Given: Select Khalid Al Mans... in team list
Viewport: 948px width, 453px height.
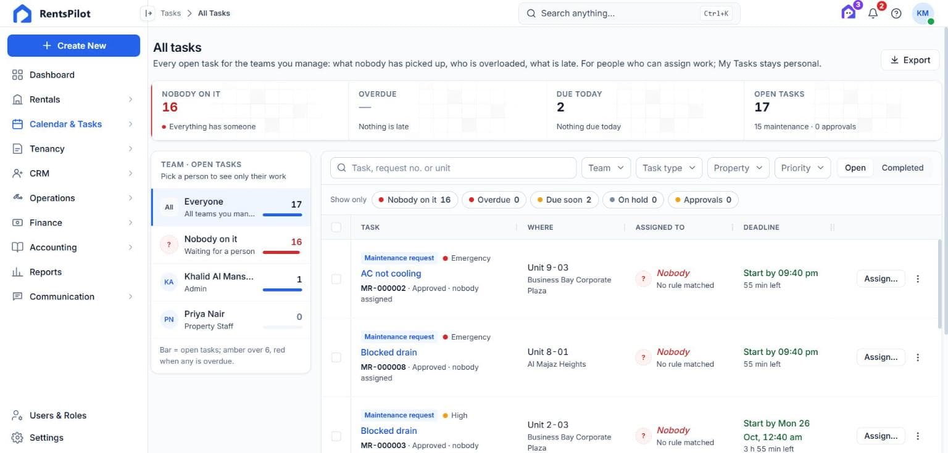Looking at the screenshot, I should pyautogui.click(x=231, y=282).
